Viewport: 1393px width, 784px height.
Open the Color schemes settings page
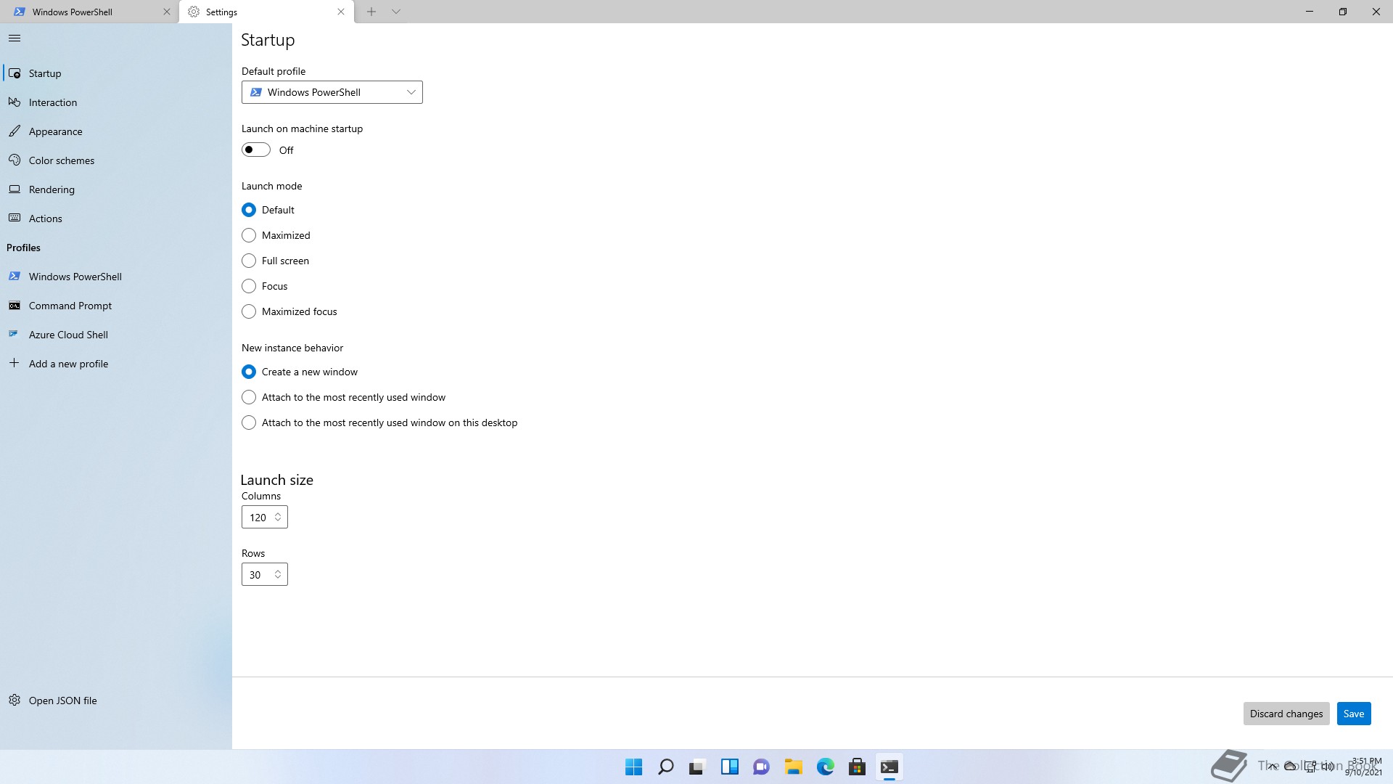tap(116, 160)
